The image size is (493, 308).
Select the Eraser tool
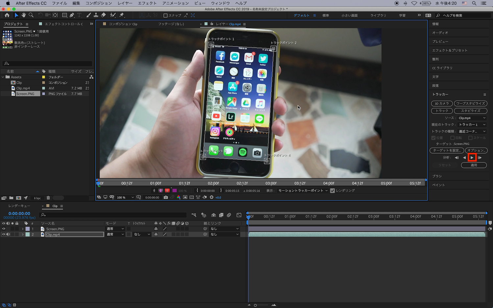104,15
